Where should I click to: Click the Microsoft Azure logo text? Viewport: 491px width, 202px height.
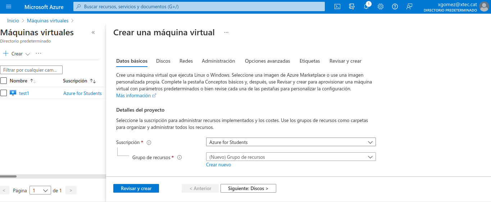click(44, 7)
